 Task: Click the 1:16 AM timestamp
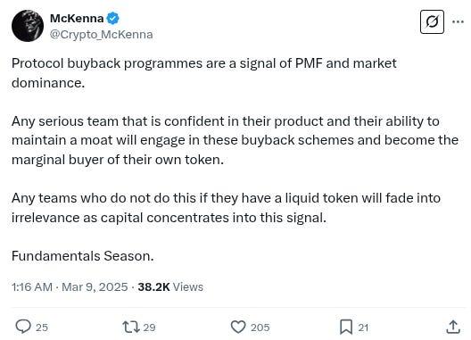pyautogui.click(x=32, y=287)
